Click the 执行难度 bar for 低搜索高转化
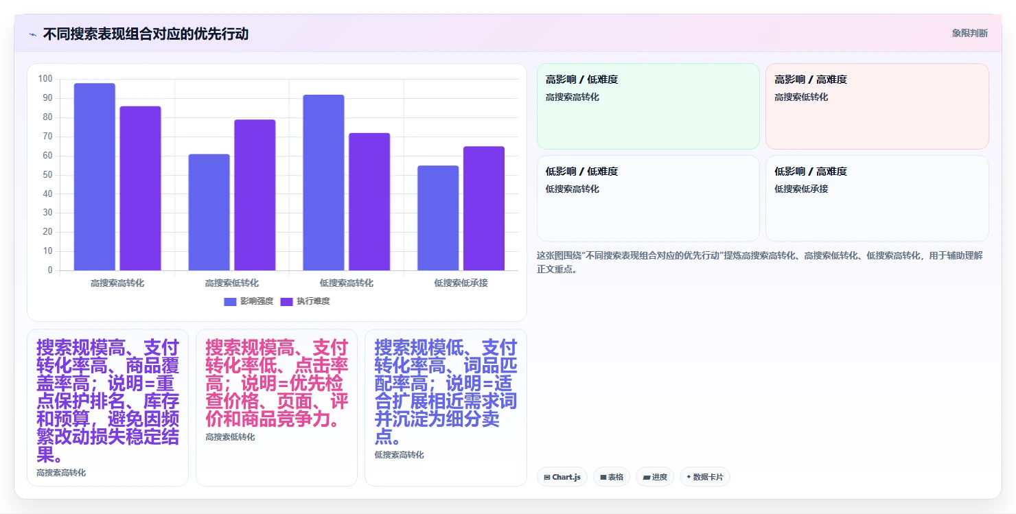This screenshot has height=514, width=1016. (369, 202)
